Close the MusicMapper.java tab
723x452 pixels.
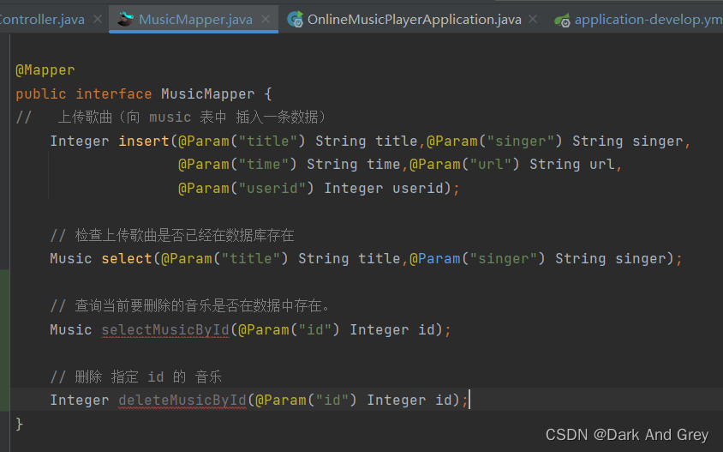click(x=266, y=20)
